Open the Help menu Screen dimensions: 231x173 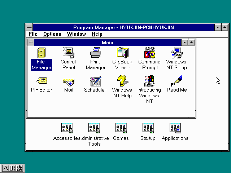pos(97,34)
